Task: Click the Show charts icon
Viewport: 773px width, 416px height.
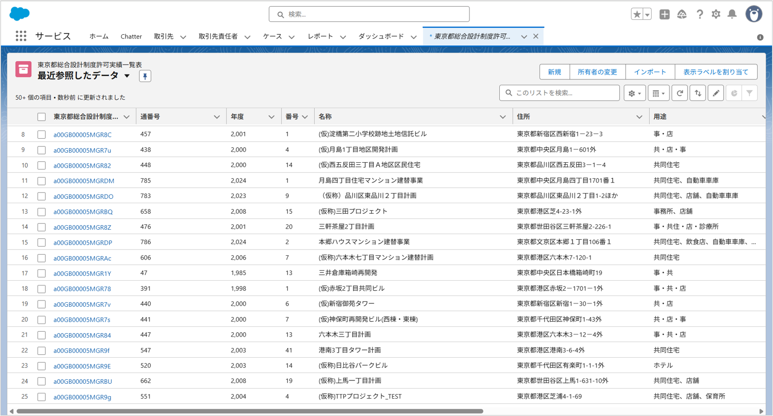Action: (x=734, y=93)
